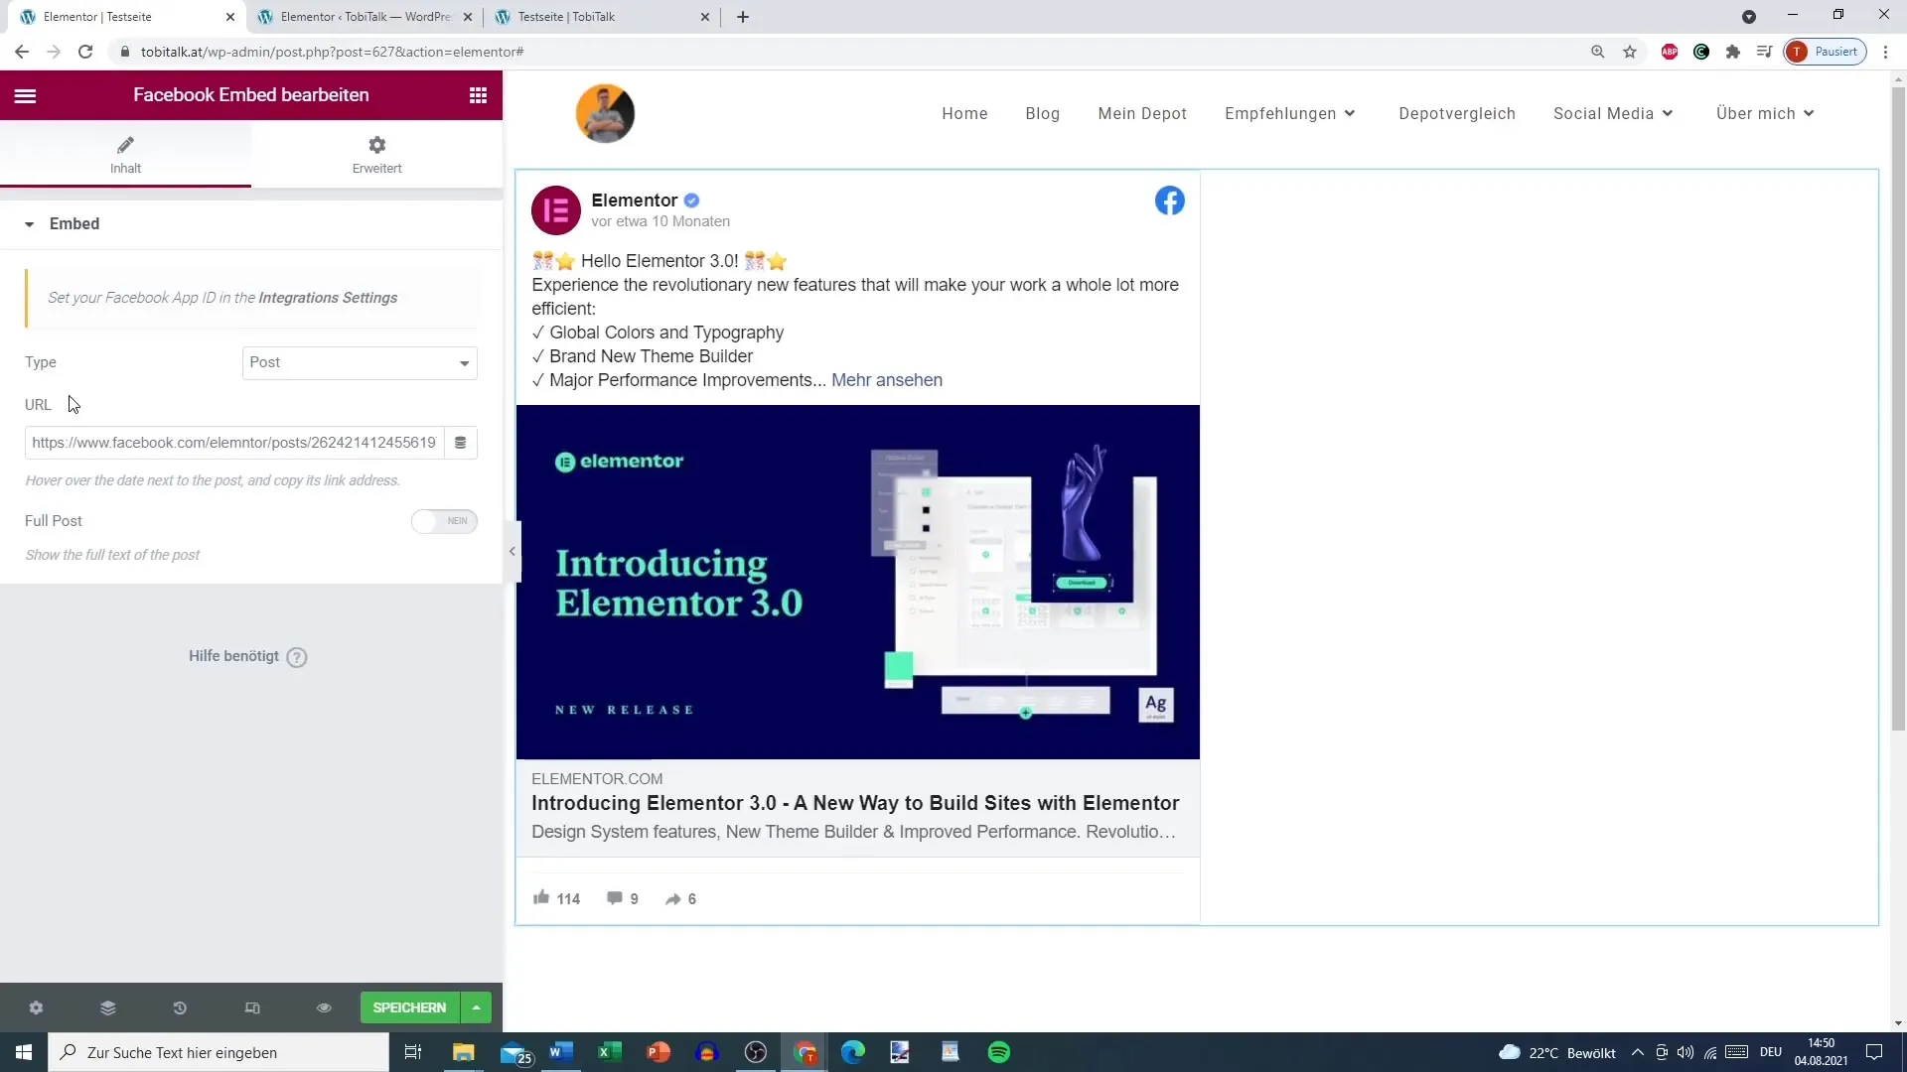Open the Mein Depot menu item
This screenshot has height=1072, width=1907.
(x=1142, y=113)
